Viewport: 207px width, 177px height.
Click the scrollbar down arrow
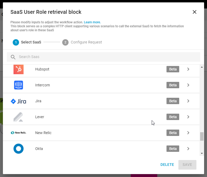click(202, 153)
